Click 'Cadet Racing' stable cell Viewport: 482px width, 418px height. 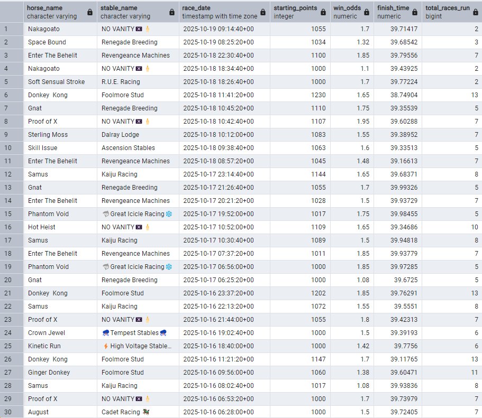click(x=138, y=412)
